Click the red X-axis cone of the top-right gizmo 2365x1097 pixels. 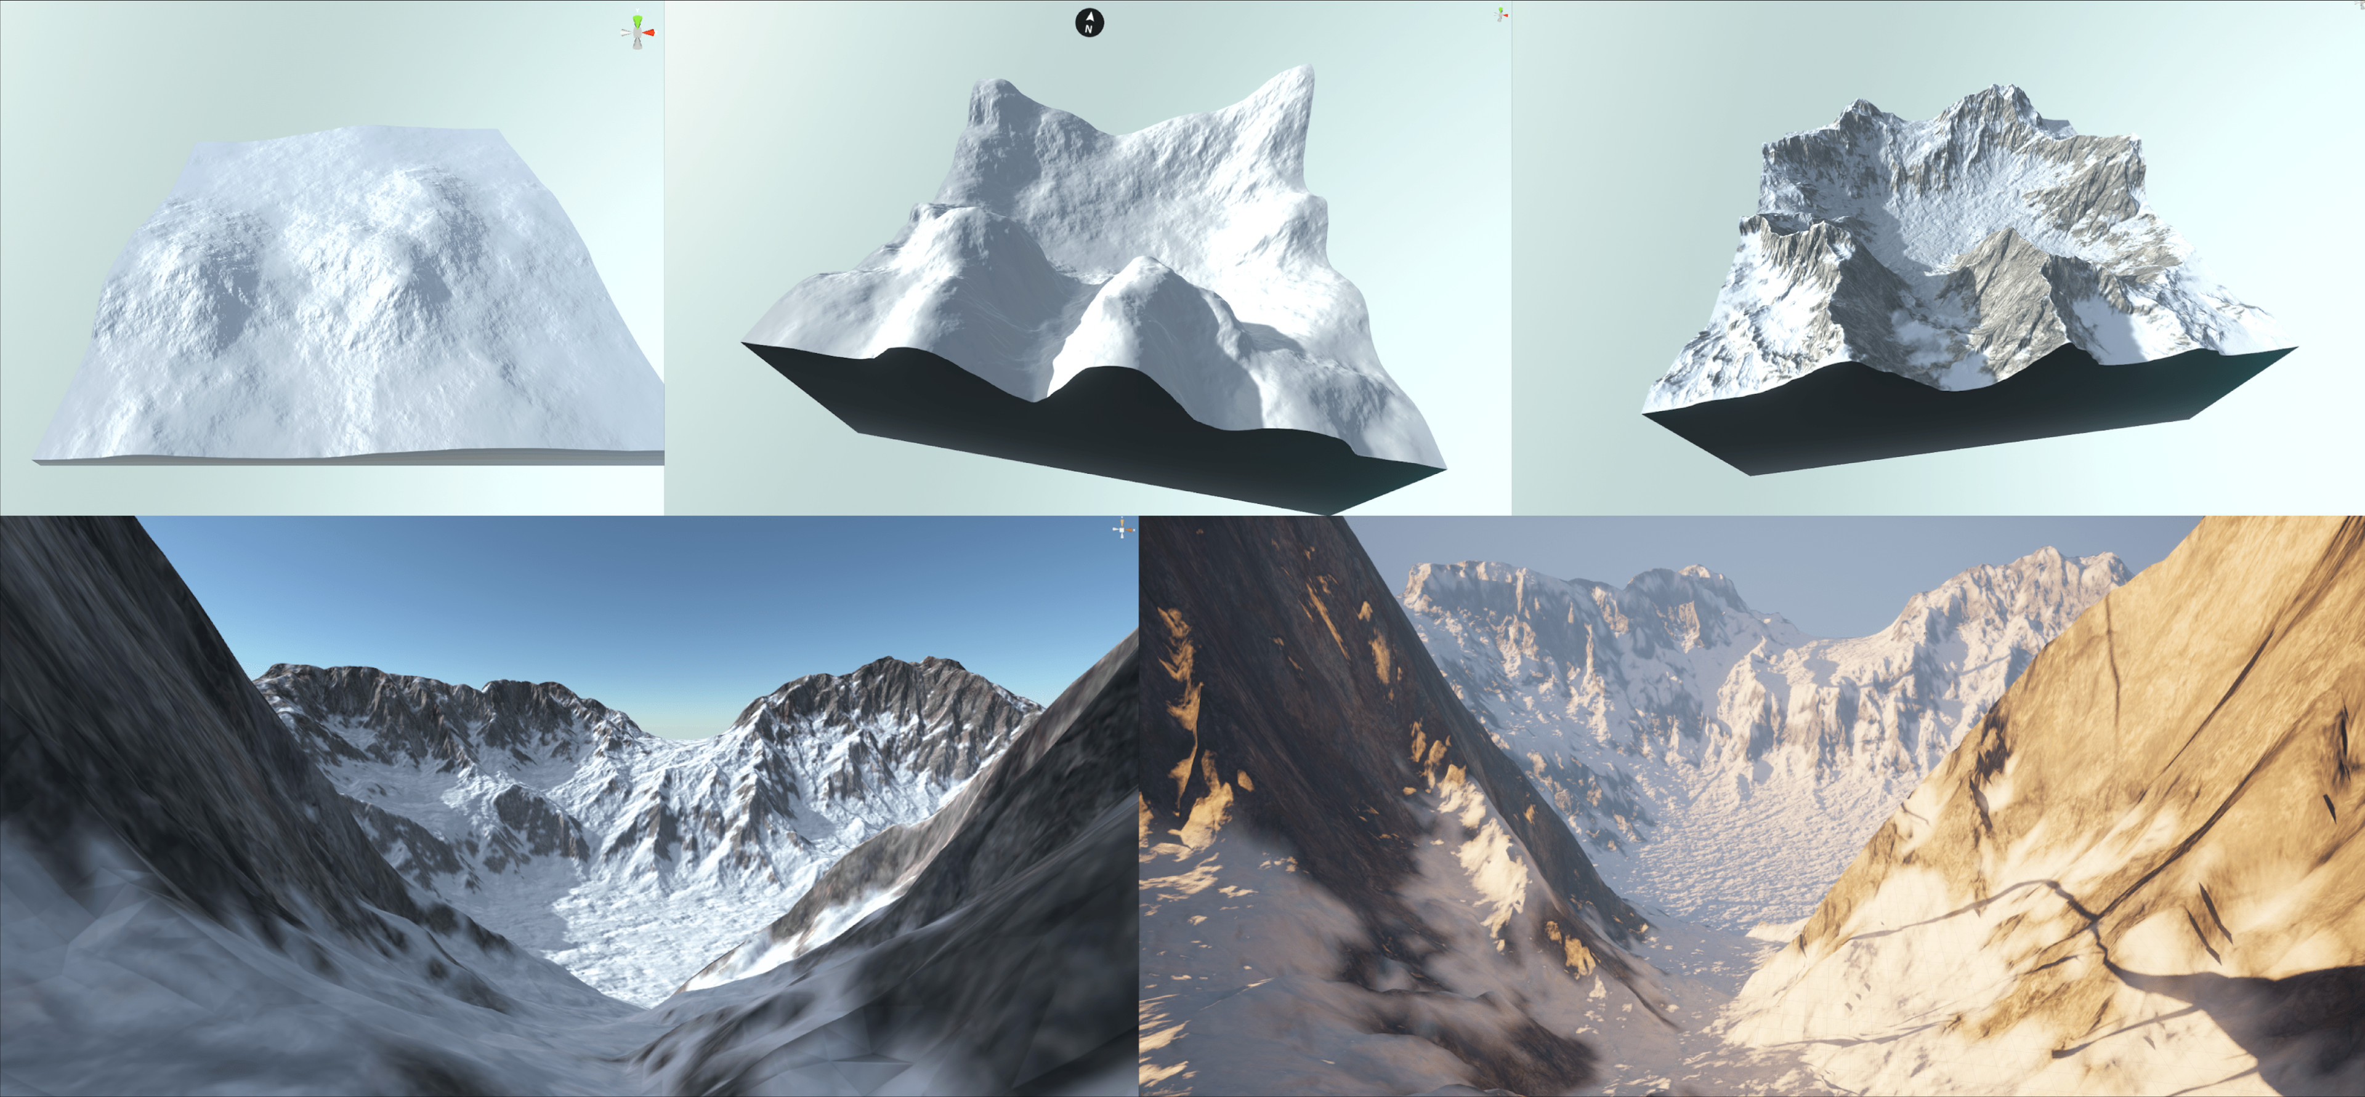tap(1506, 15)
